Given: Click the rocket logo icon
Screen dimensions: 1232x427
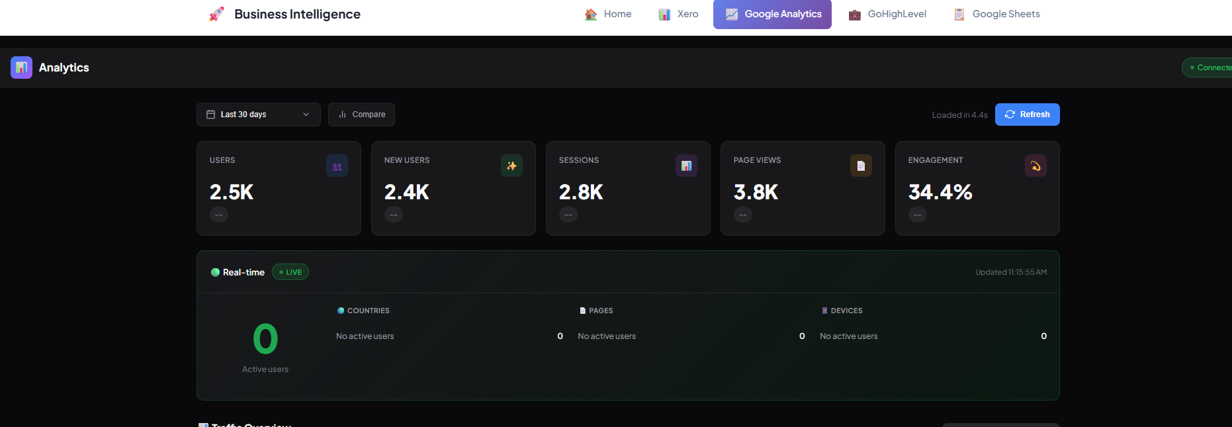Looking at the screenshot, I should [216, 14].
